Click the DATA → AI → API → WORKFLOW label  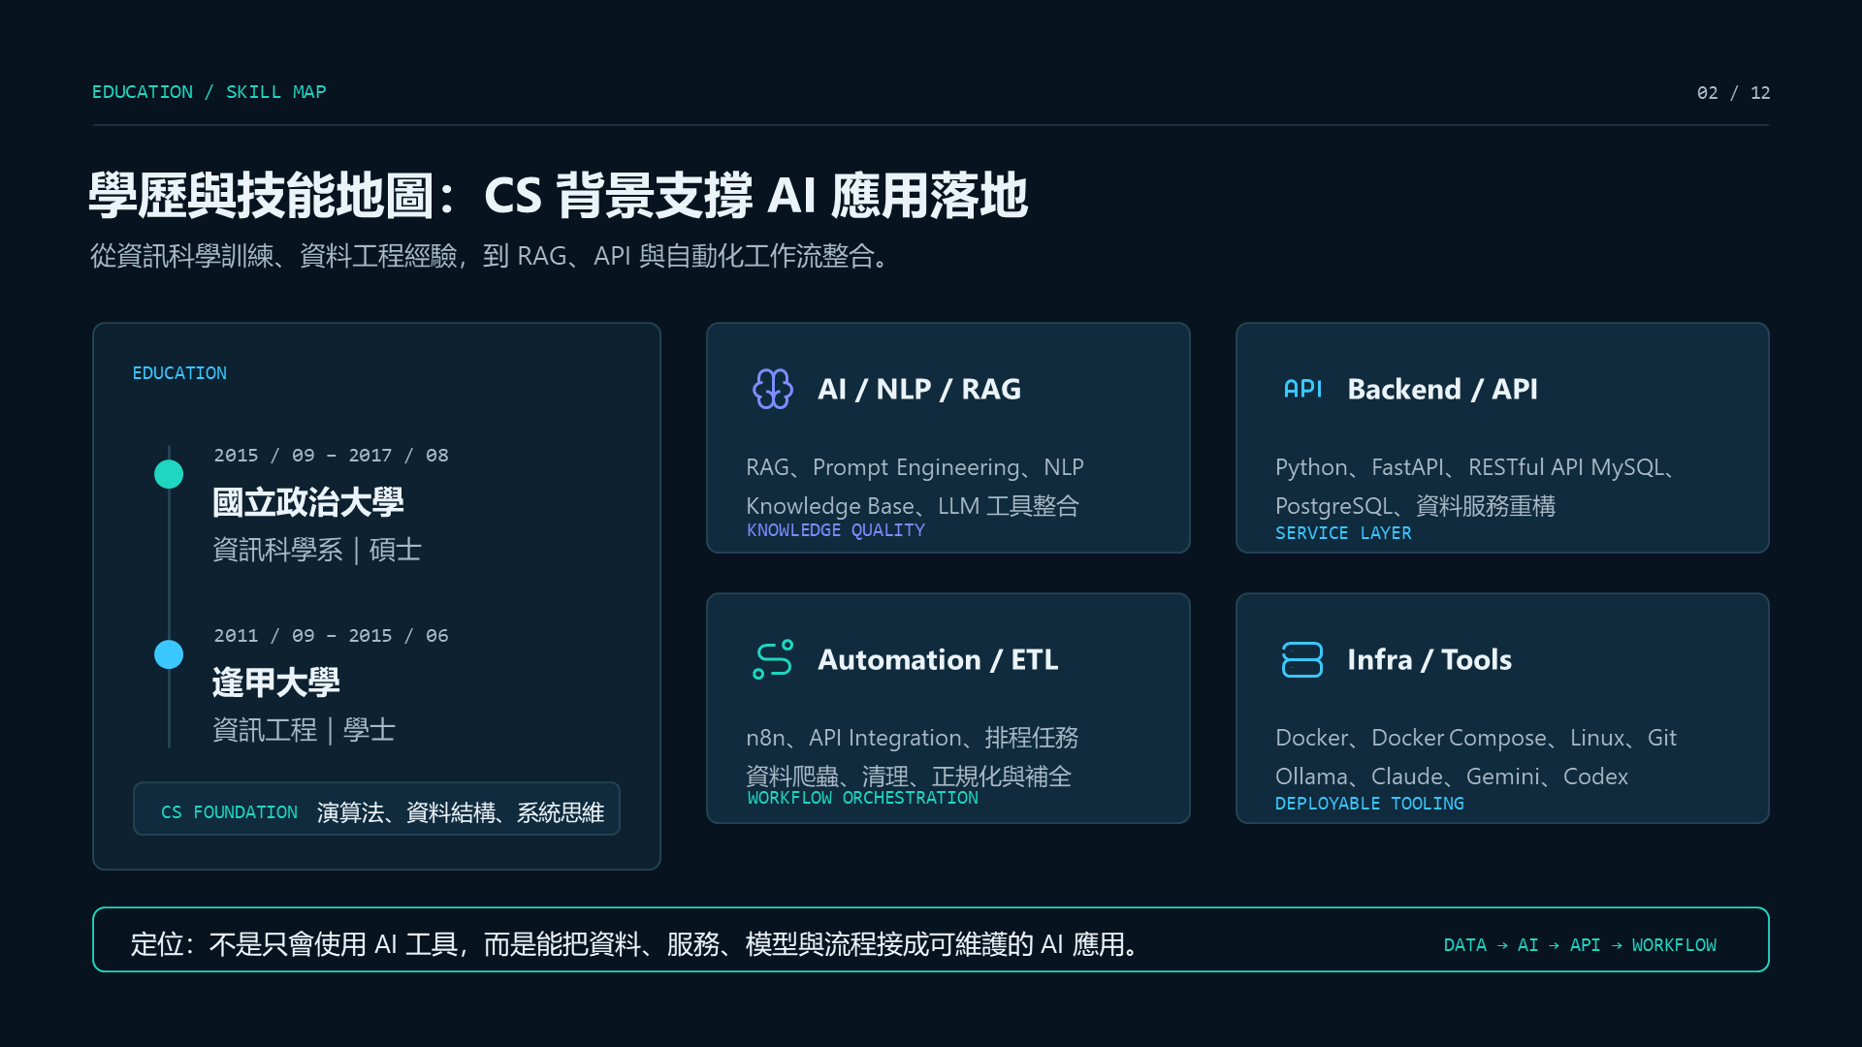click(x=1580, y=945)
